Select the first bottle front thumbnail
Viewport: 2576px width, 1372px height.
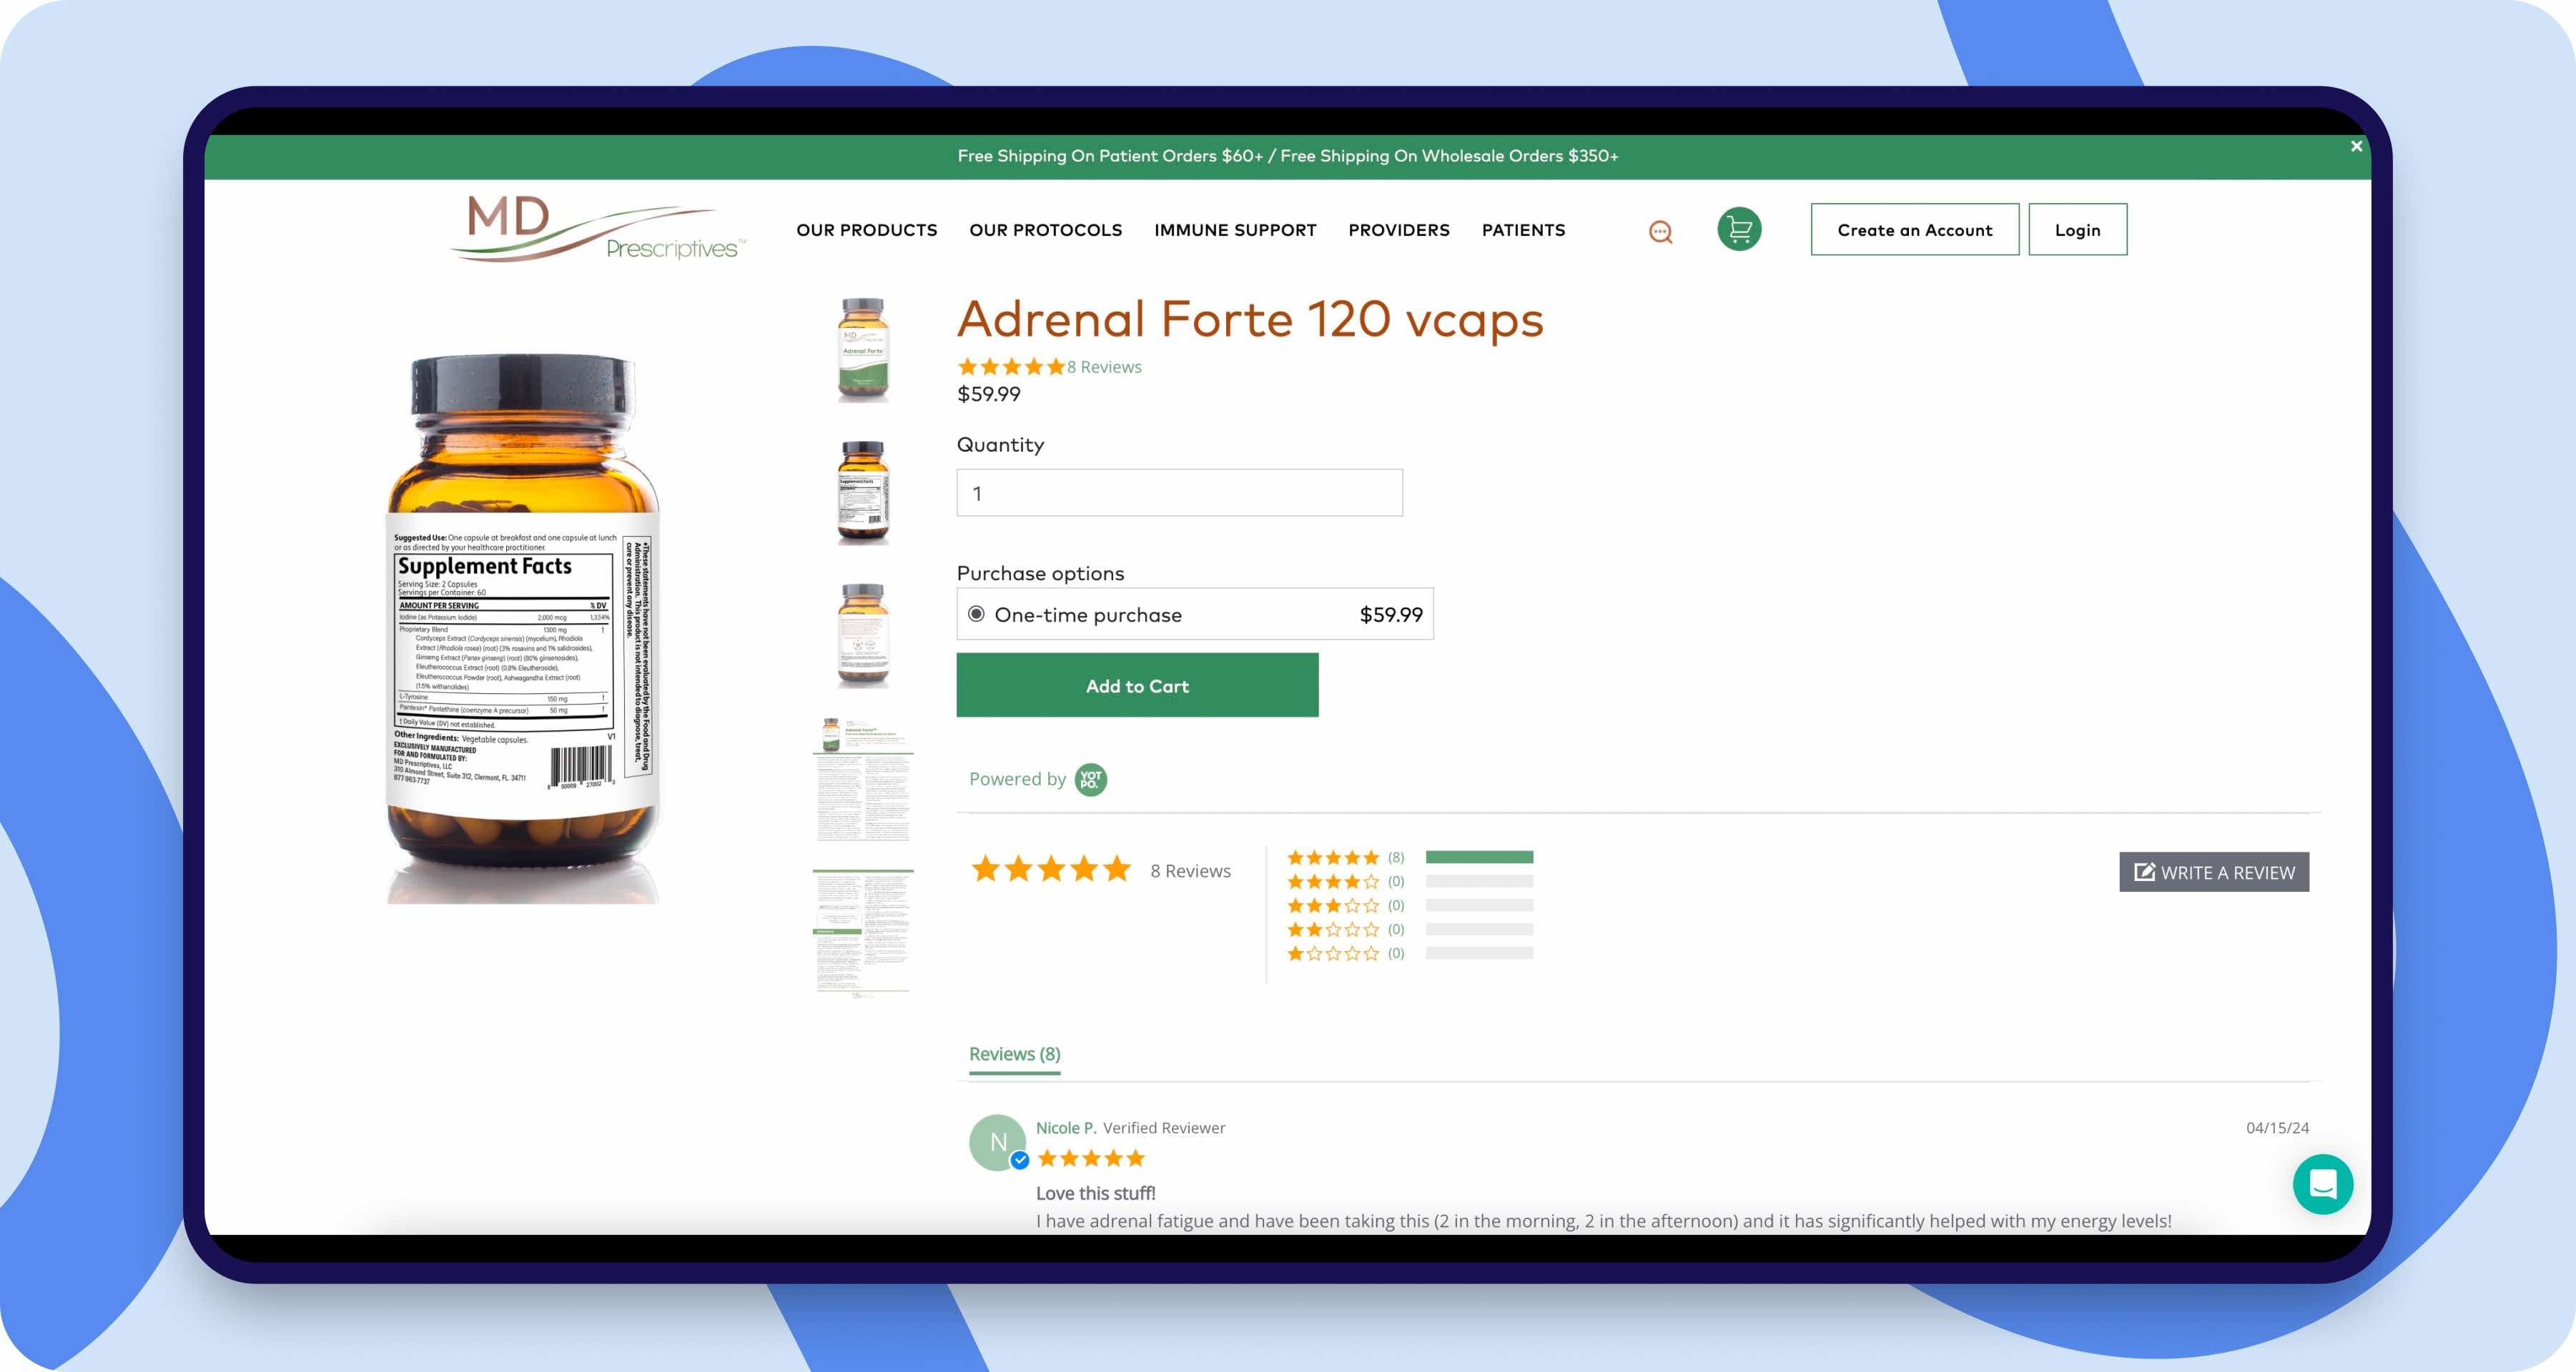click(862, 349)
